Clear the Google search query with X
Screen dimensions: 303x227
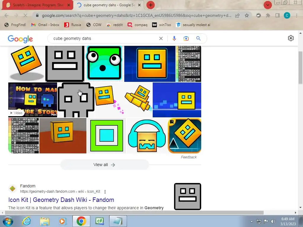[x=161, y=38]
